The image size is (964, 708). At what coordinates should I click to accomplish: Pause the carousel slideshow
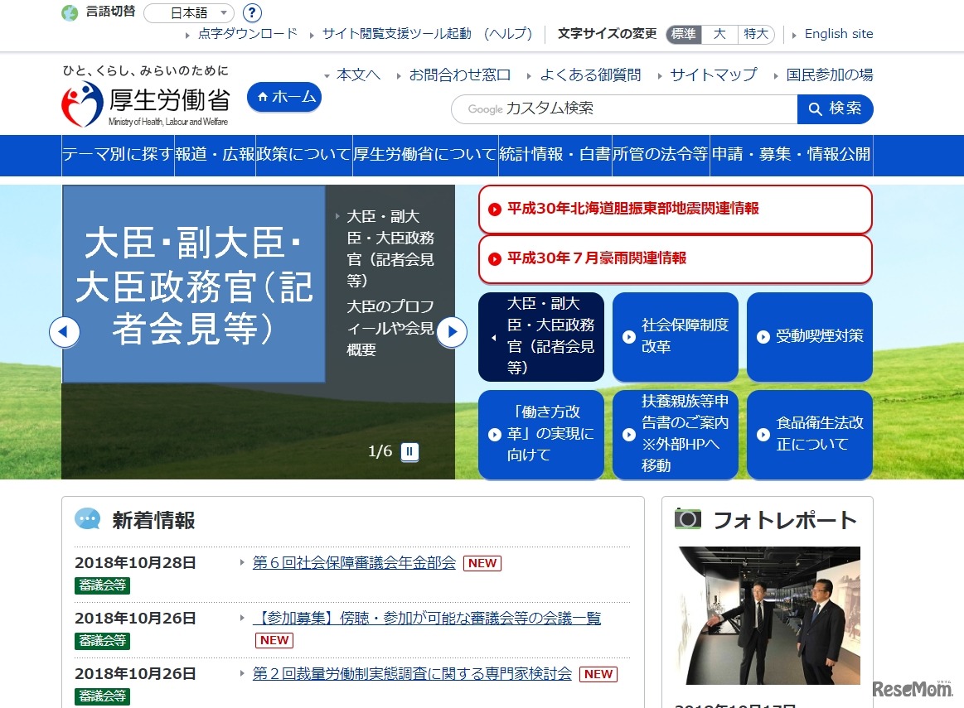coord(409,452)
